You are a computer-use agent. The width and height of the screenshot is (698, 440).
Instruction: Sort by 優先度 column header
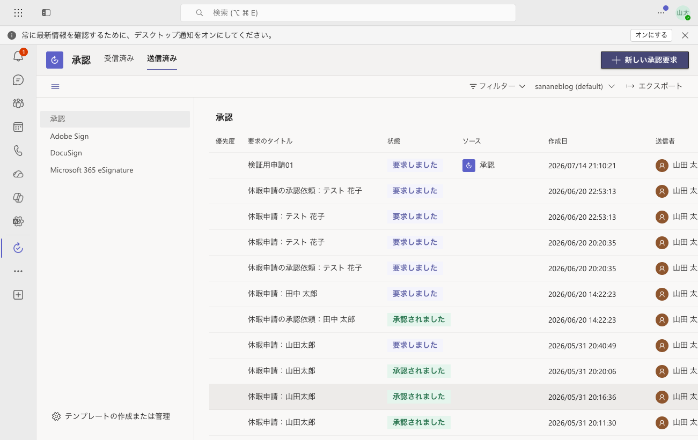pyautogui.click(x=225, y=141)
